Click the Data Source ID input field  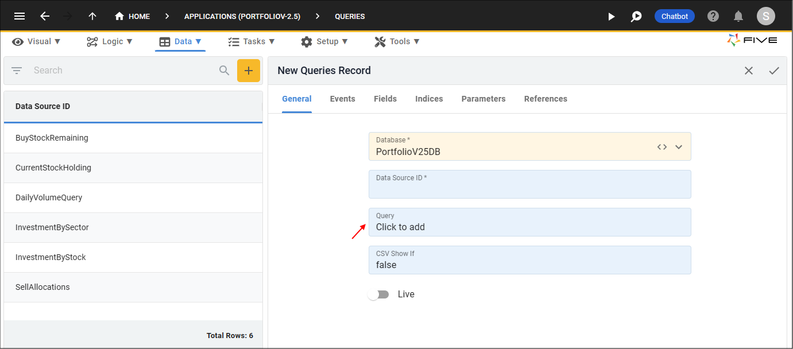(x=530, y=184)
